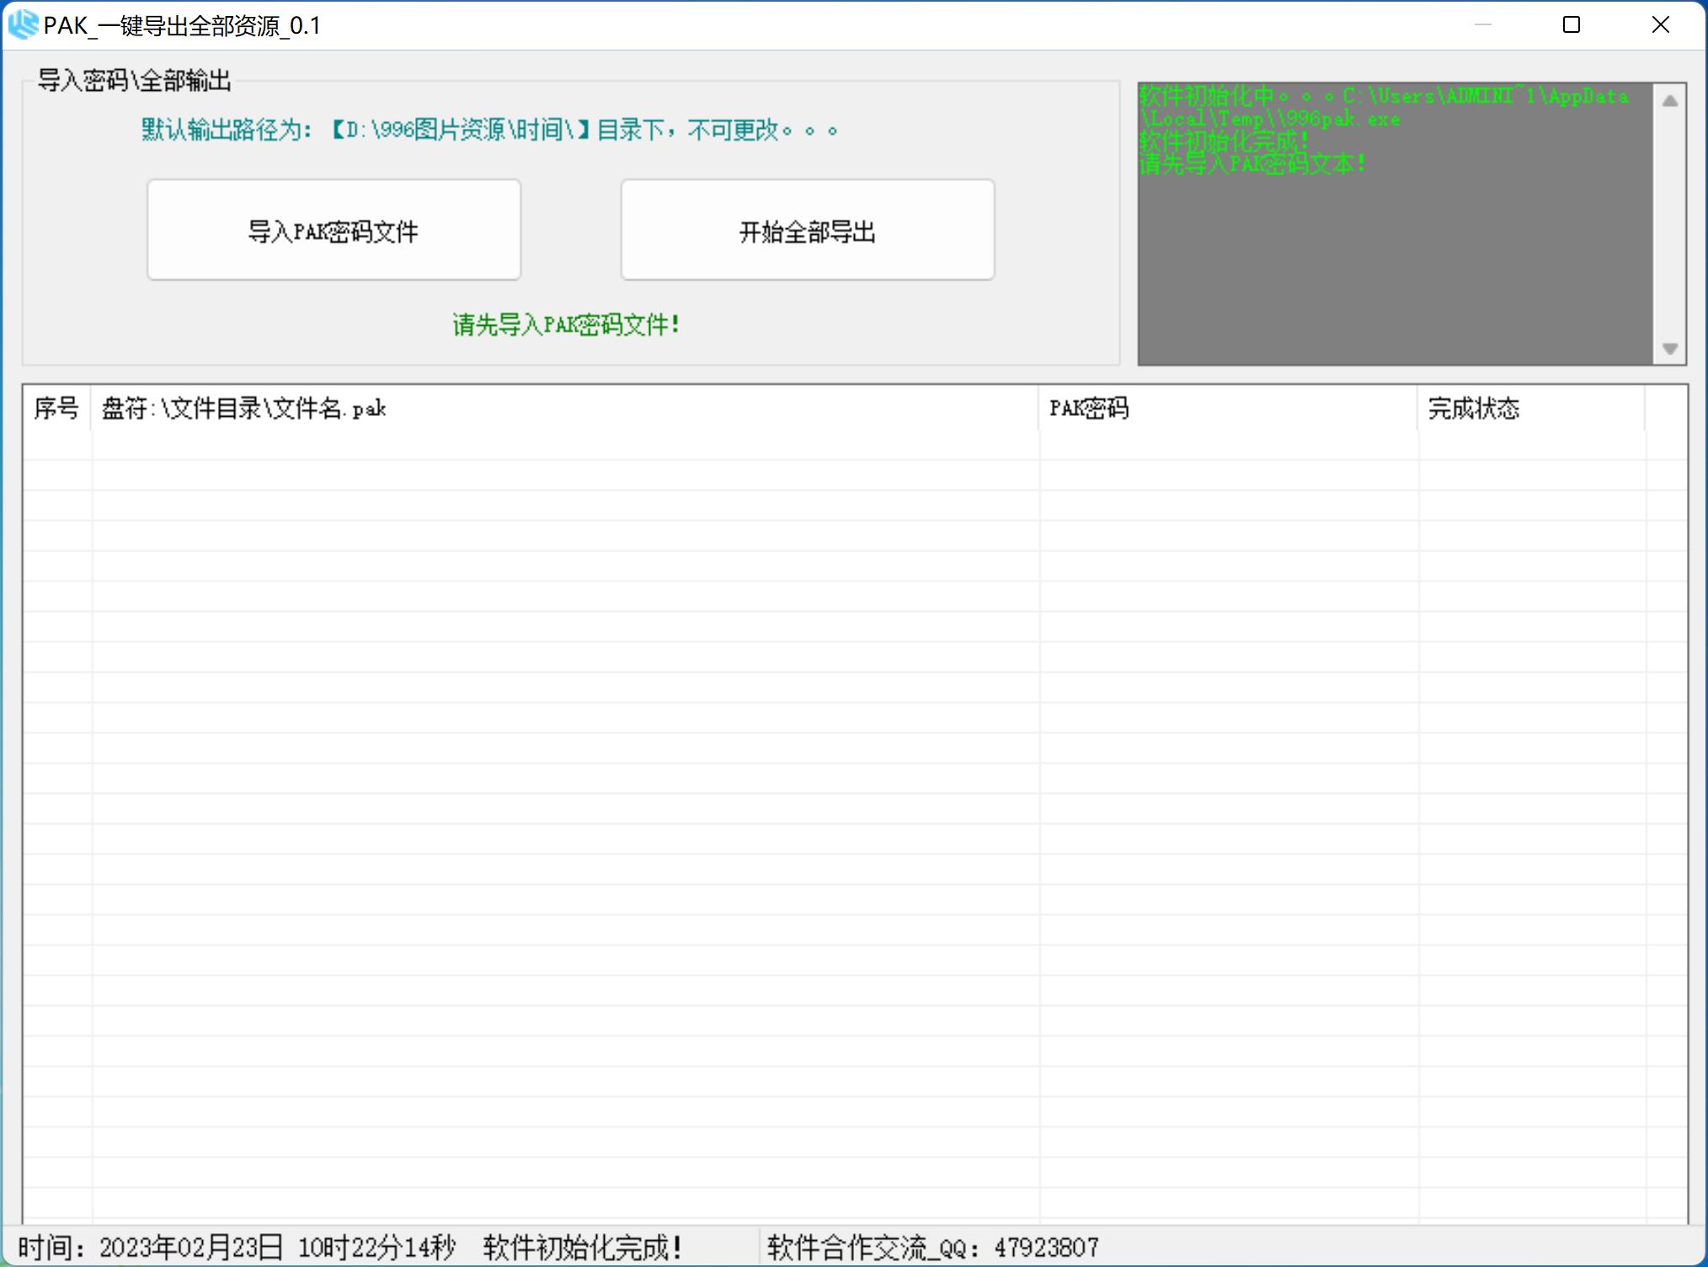Viewport: 1708px width, 1267px height.
Task: Click the app icon in title bar
Action: [x=23, y=24]
